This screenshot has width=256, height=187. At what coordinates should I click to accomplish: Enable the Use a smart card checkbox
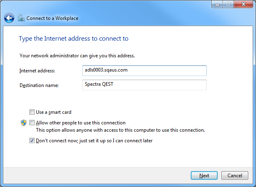[32, 112]
